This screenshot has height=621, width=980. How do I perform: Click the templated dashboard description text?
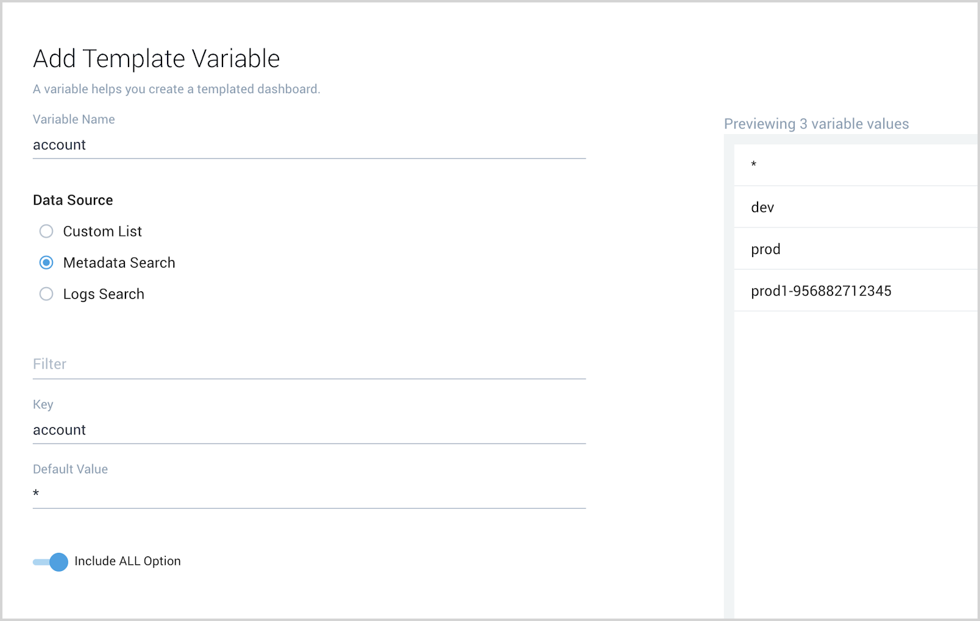click(176, 89)
